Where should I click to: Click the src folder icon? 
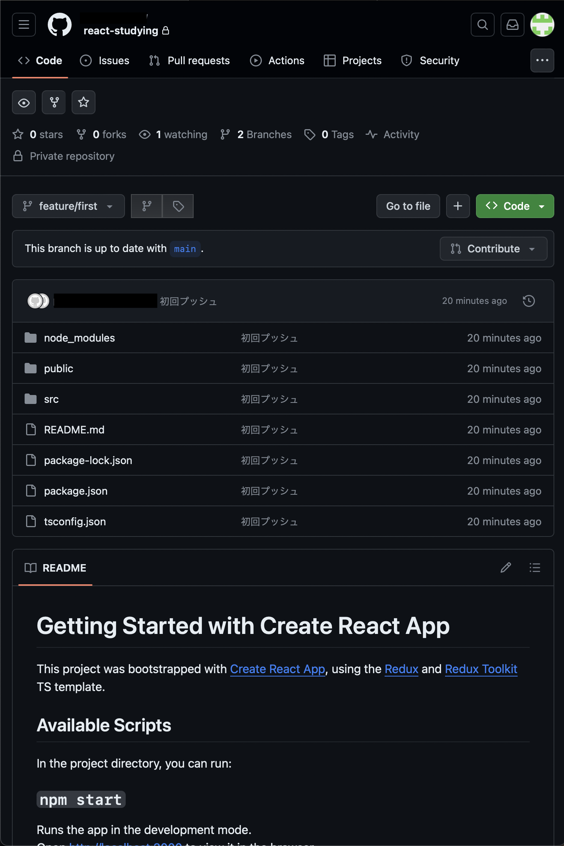coord(31,399)
